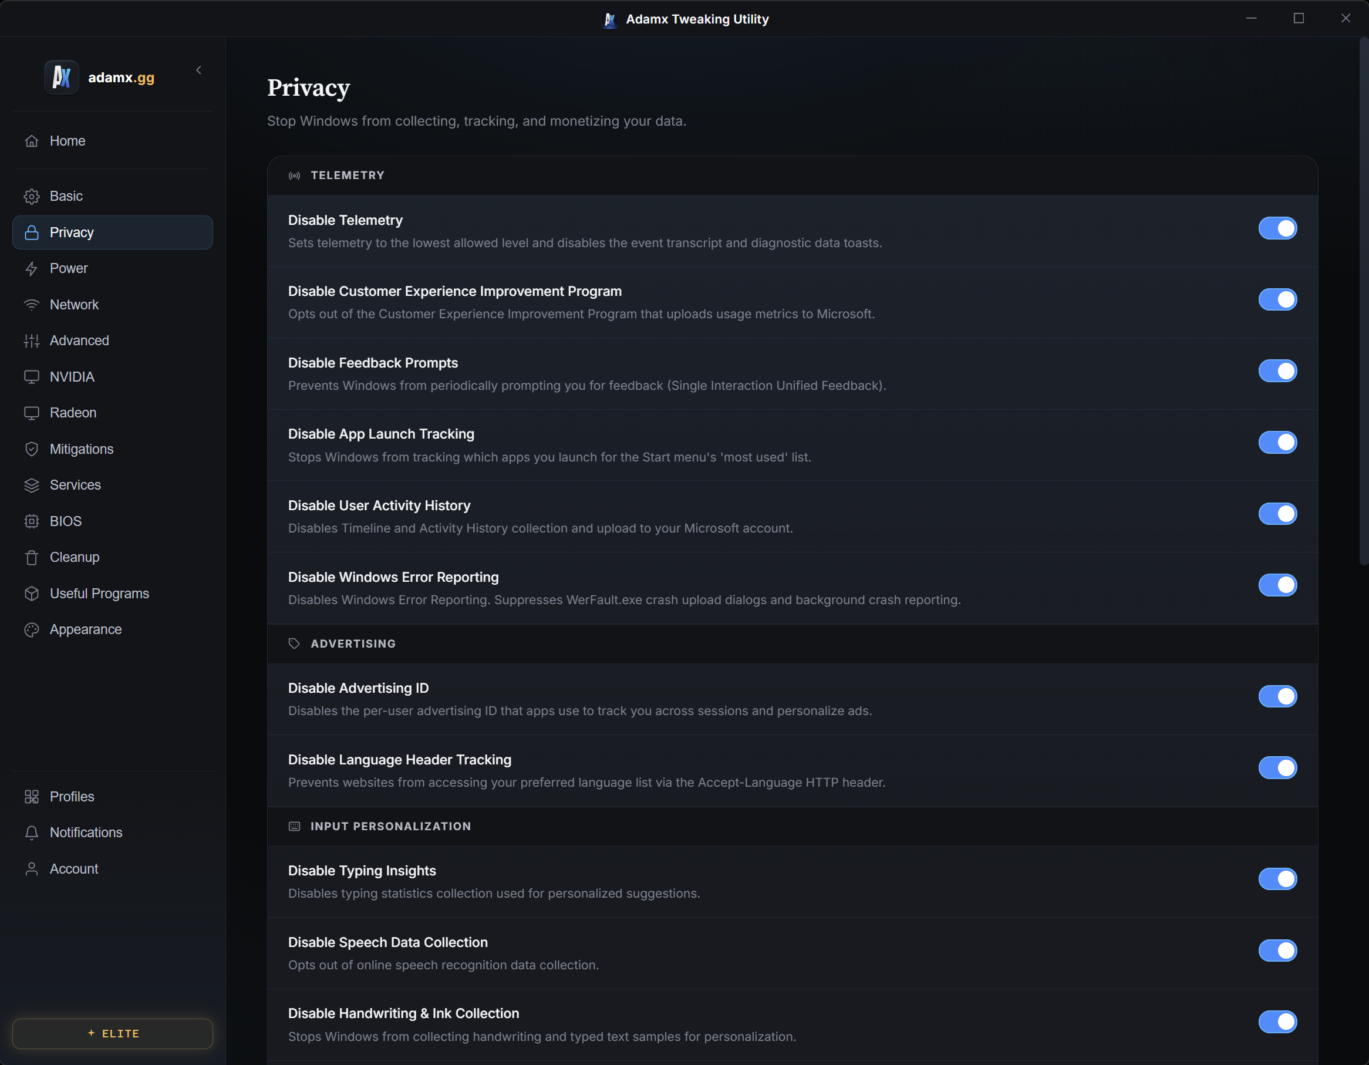Click the Advertising tag section icon
The height and width of the screenshot is (1065, 1369).
coord(294,644)
